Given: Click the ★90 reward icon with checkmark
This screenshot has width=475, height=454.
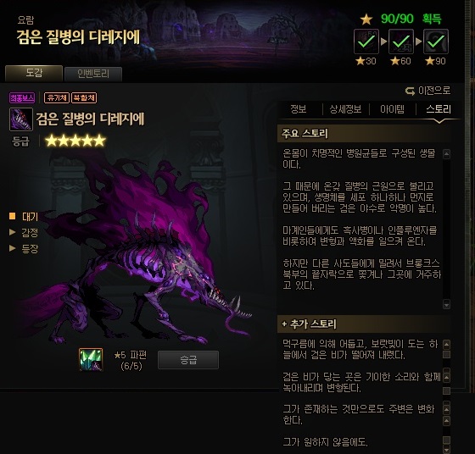Looking at the screenshot, I should 436,42.
